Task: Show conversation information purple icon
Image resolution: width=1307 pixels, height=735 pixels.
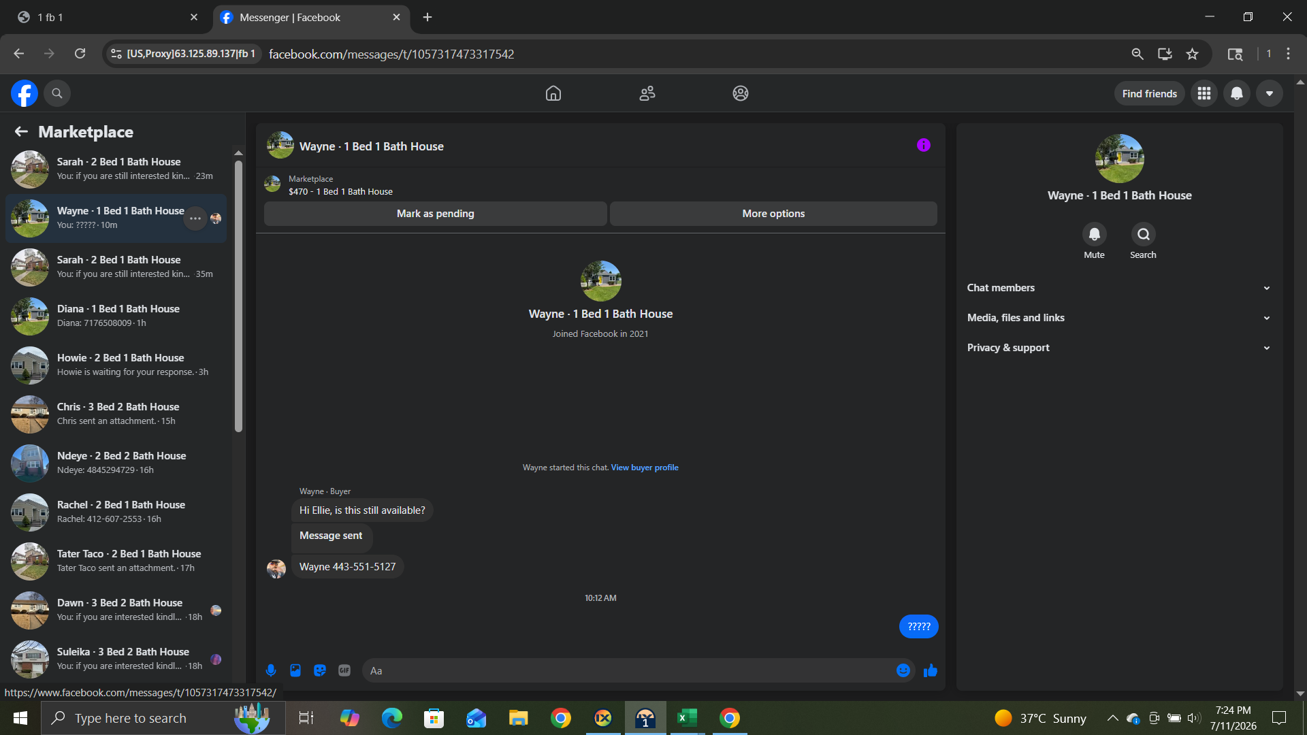Action: (x=924, y=145)
